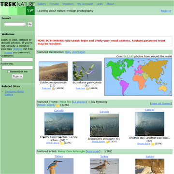Click yellow icon under Frosty Fern Fractals photo
Screen dimensions: 174x174
(62, 143)
